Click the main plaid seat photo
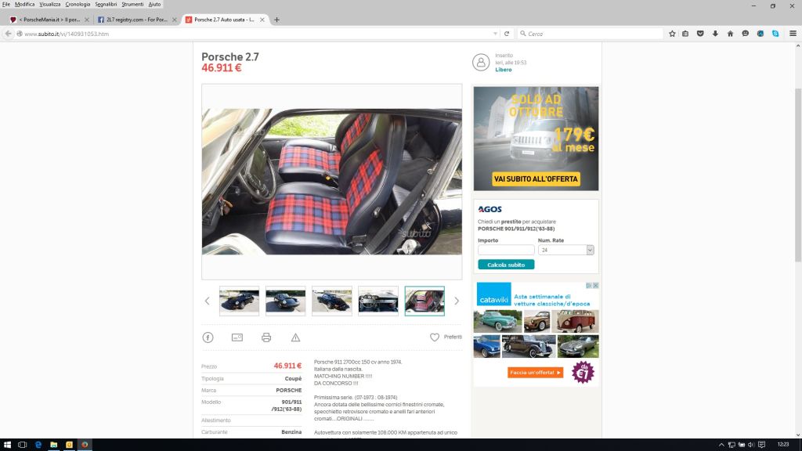802x451 pixels. [x=332, y=182]
